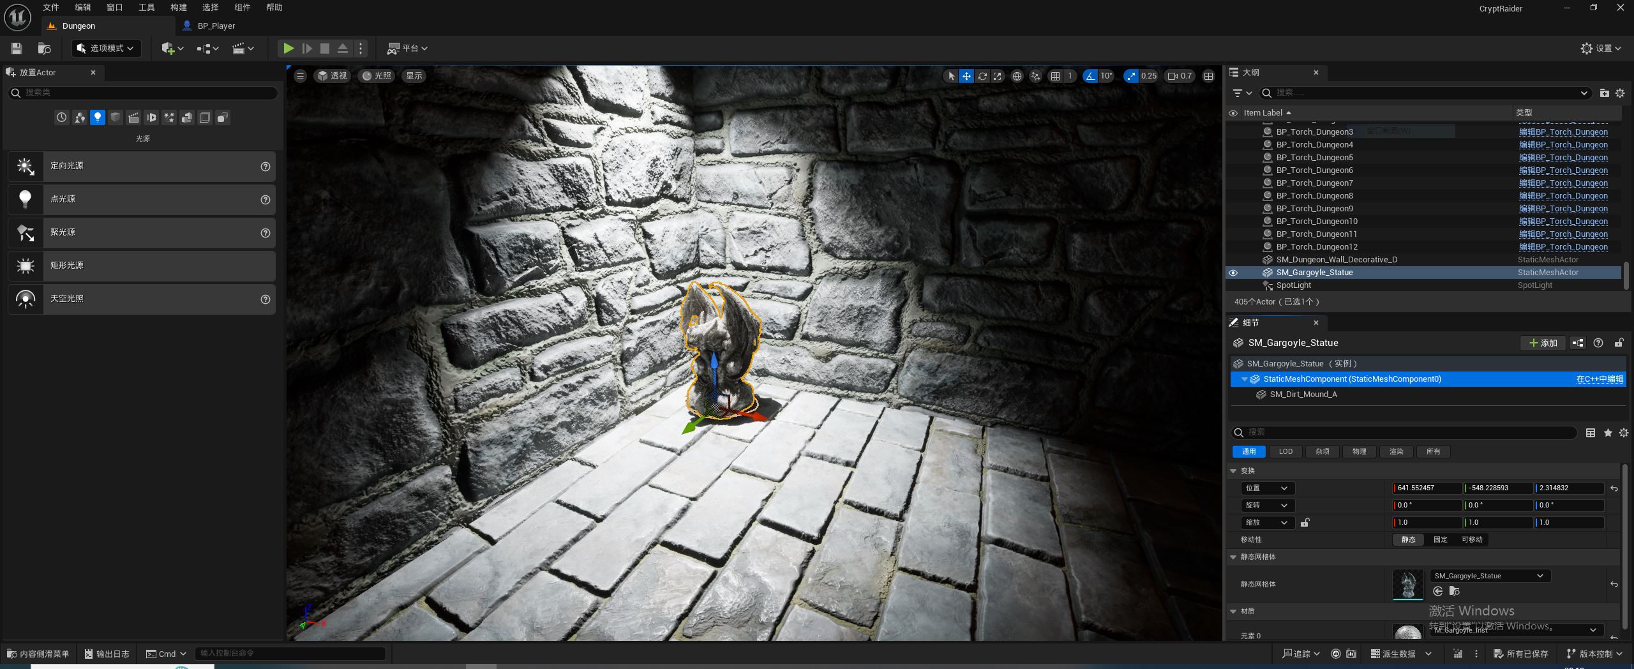Open the 文件 (File) menu
This screenshot has height=669, width=1634.
[50, 8]
